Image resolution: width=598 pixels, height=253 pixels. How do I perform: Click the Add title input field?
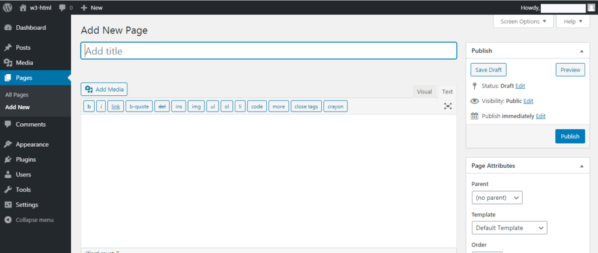[x=269, y=51]
